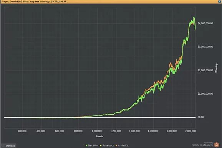The height and width of the screenshot is (148, 222).
Task: Click the 400,000 hands axis label
Action: [41, 131]
